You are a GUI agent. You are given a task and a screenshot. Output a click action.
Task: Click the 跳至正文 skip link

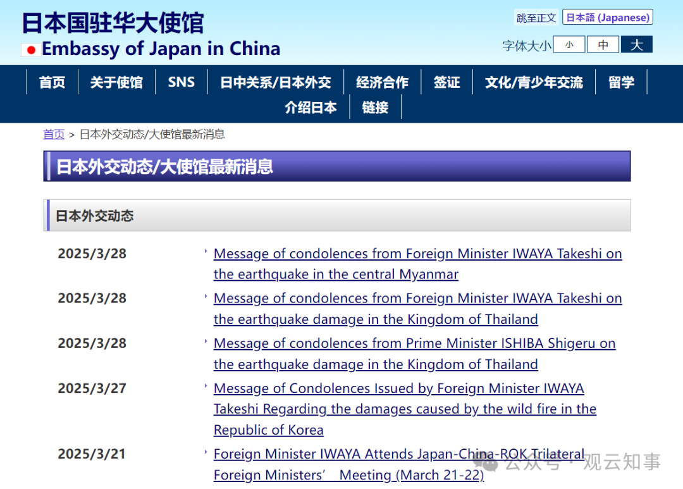tap(536, 17)
